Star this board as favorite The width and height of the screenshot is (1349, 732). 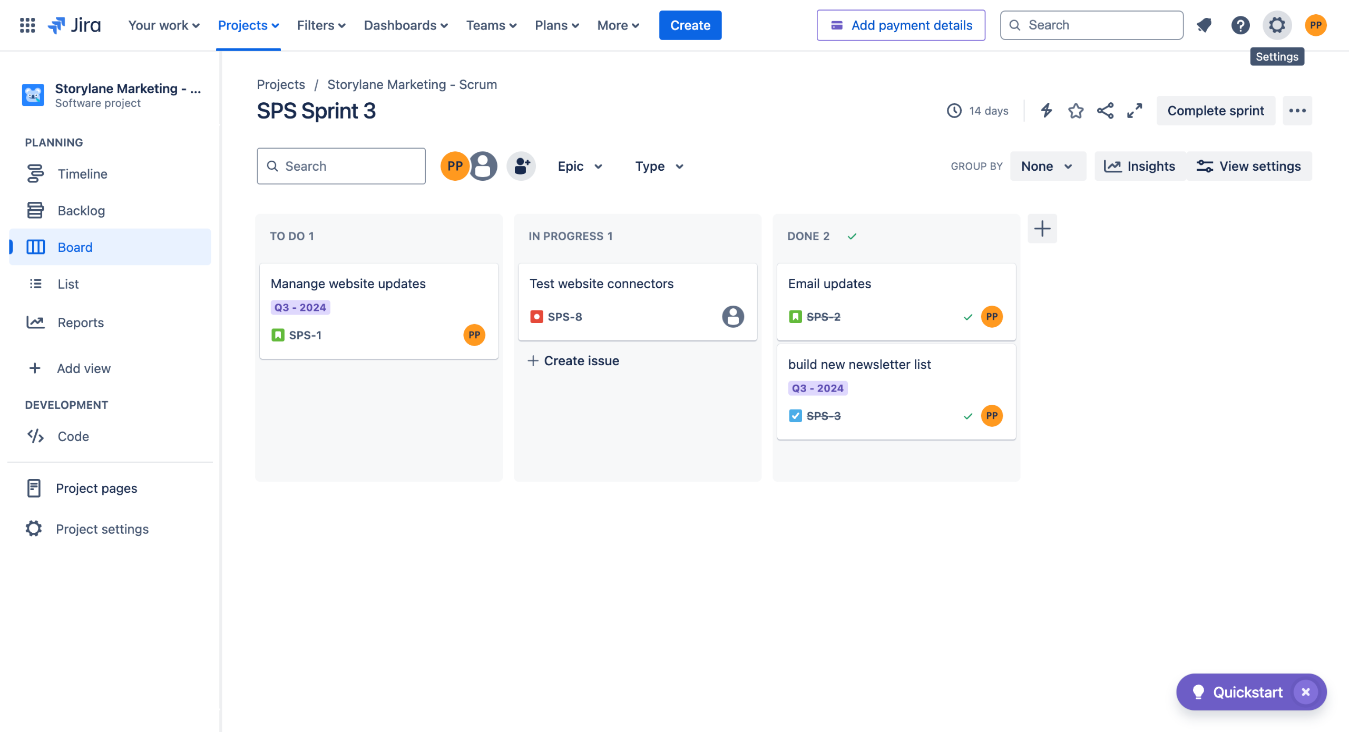(x=1076, y=111)
